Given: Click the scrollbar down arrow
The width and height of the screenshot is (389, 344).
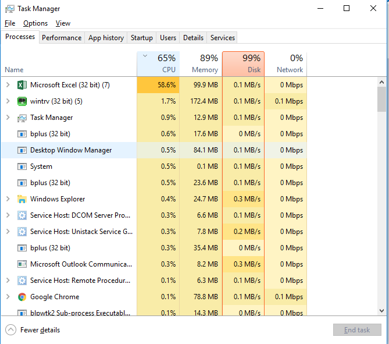Looking at the screenshot, I should [381, 310].
